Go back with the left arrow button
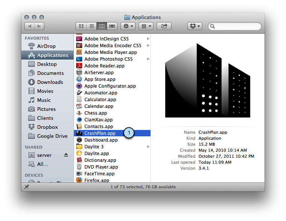The width and height of the screenshot is (286, 221). tap(30, 26)
